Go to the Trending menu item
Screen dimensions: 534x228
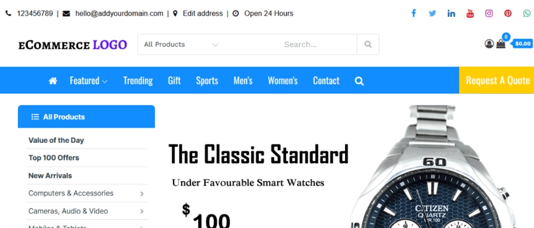click(138, 81)
